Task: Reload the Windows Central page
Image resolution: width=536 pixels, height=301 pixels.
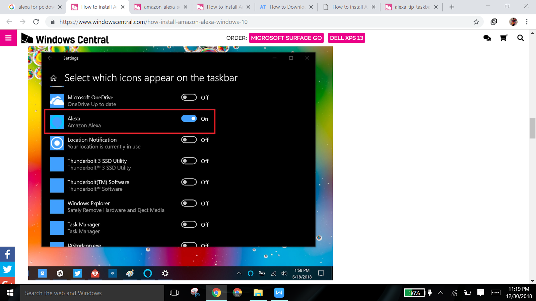Action: click(x=36, y=22)
